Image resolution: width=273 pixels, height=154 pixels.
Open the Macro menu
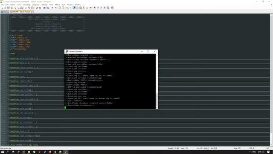click(58, 5)
